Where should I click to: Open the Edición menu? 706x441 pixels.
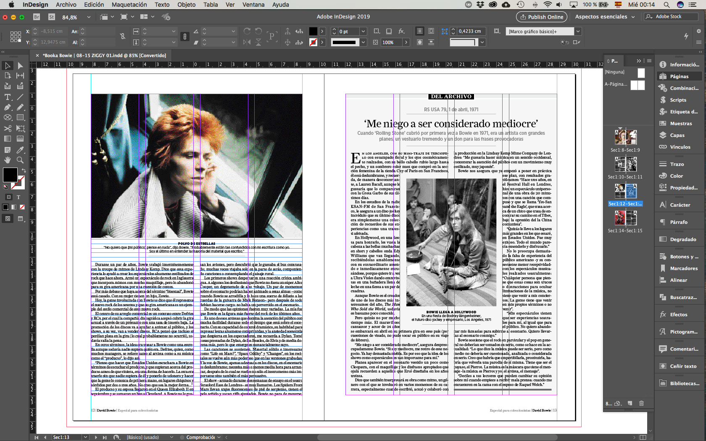tap(94, 5)
